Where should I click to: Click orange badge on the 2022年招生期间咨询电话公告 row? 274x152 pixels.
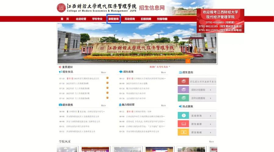pos(108,78)
